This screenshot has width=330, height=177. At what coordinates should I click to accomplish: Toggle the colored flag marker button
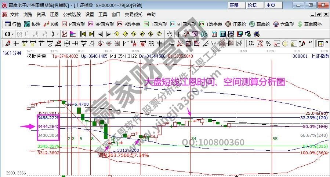click(x=73, y=34)
